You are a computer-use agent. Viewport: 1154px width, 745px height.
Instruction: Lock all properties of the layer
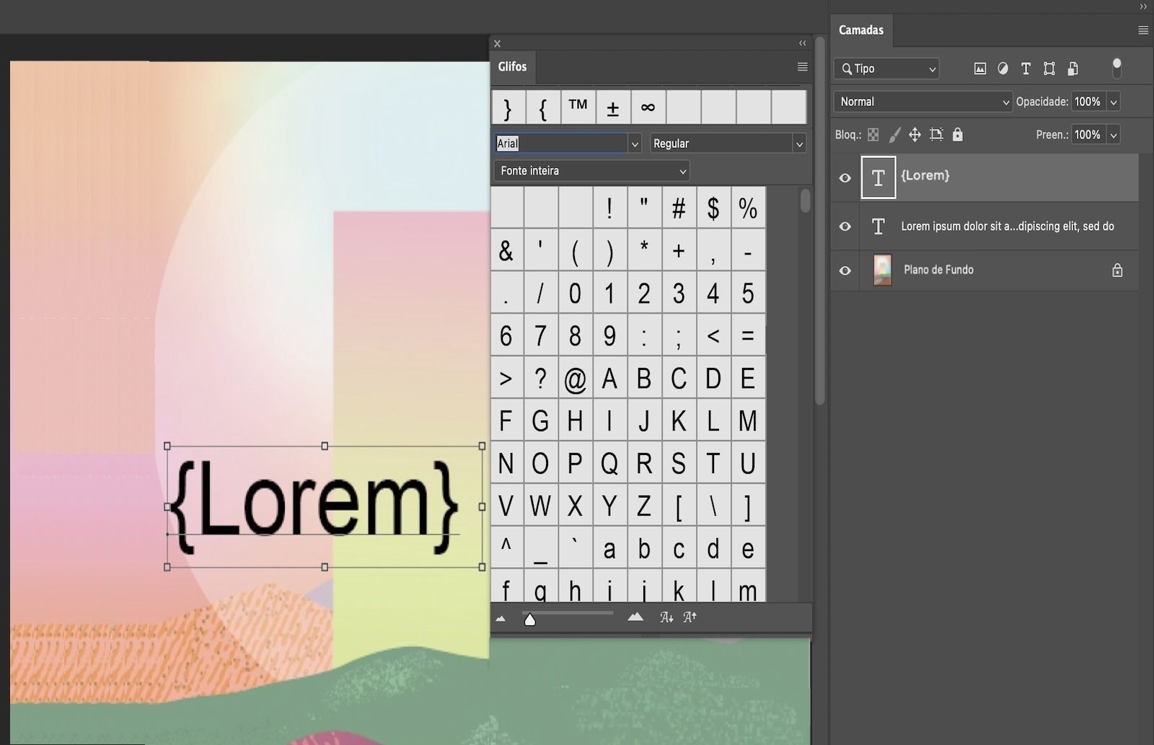[x=958, y=134]
